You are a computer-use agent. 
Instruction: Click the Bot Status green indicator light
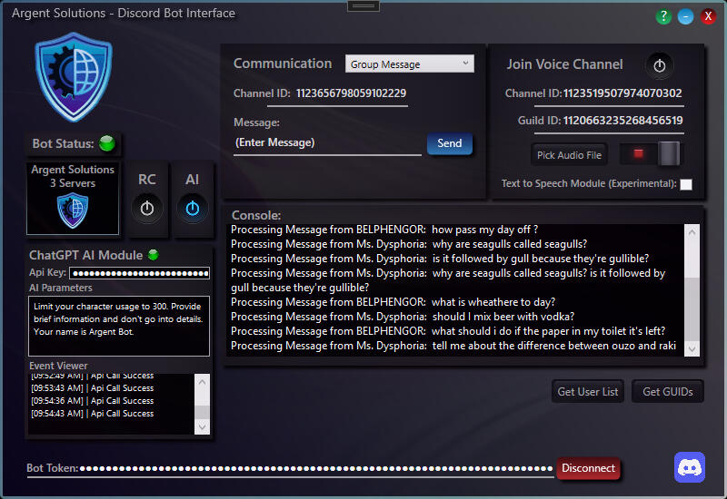pyautogui.click(x=107, y=143)
